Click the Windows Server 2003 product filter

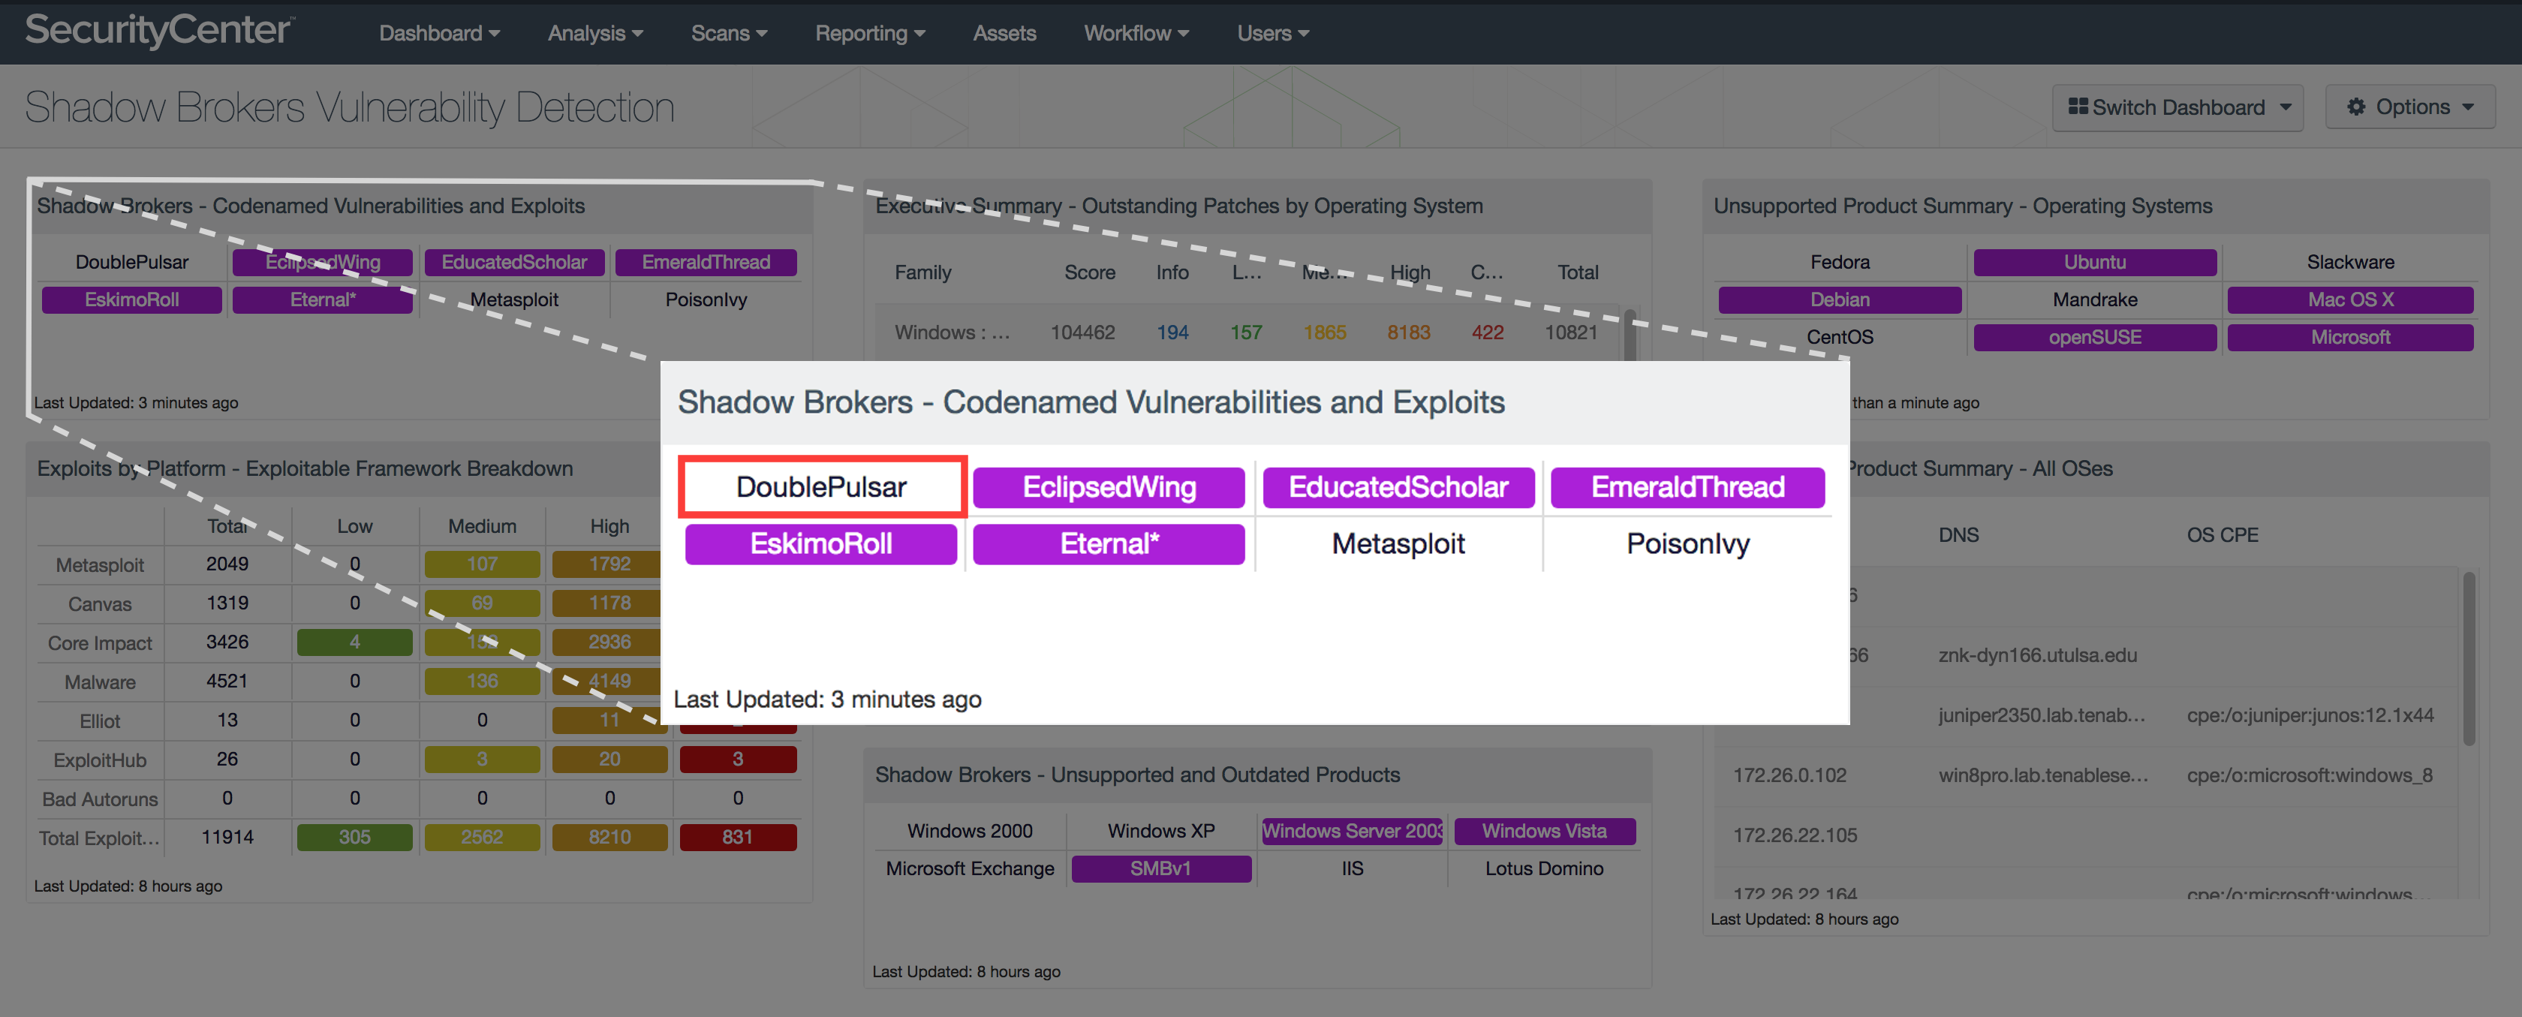pos(1351,832)
